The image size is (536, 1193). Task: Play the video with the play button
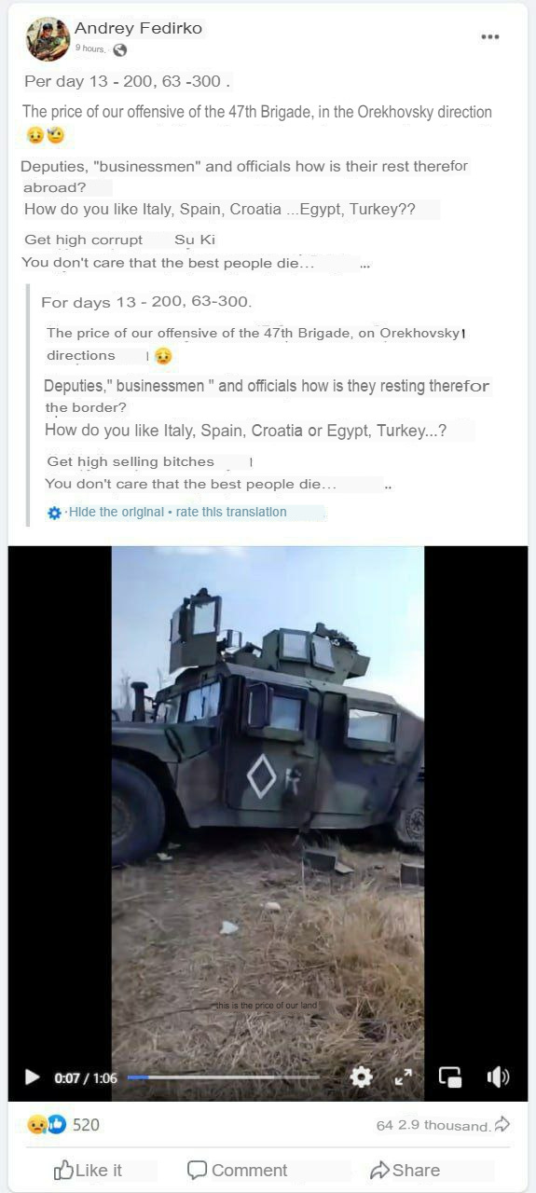pyautogui.click(x=32, y=1077)
